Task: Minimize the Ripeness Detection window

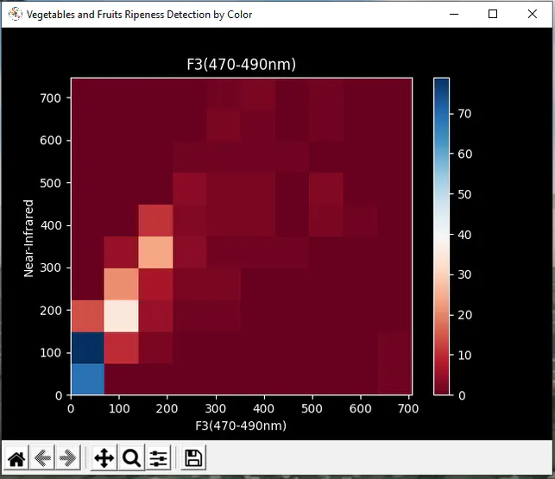Action: [454, 14]
